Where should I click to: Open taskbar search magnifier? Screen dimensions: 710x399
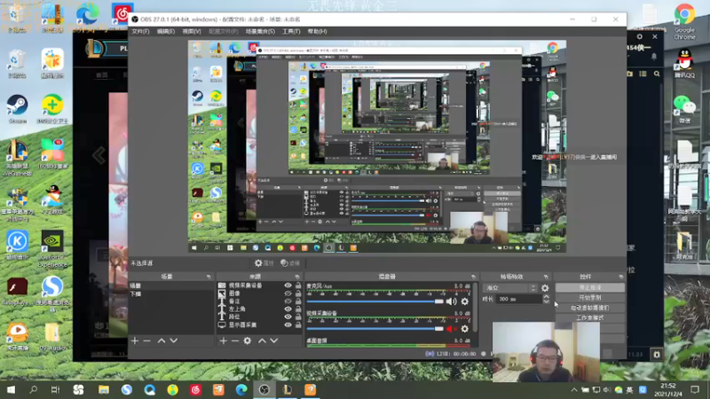33,389
